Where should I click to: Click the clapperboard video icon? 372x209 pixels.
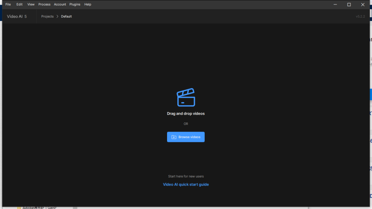(x=186, y=97)
